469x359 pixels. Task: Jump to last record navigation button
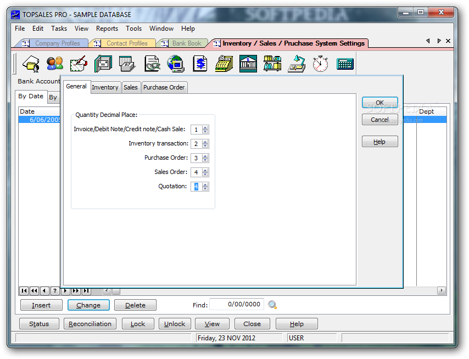(86, 290)
